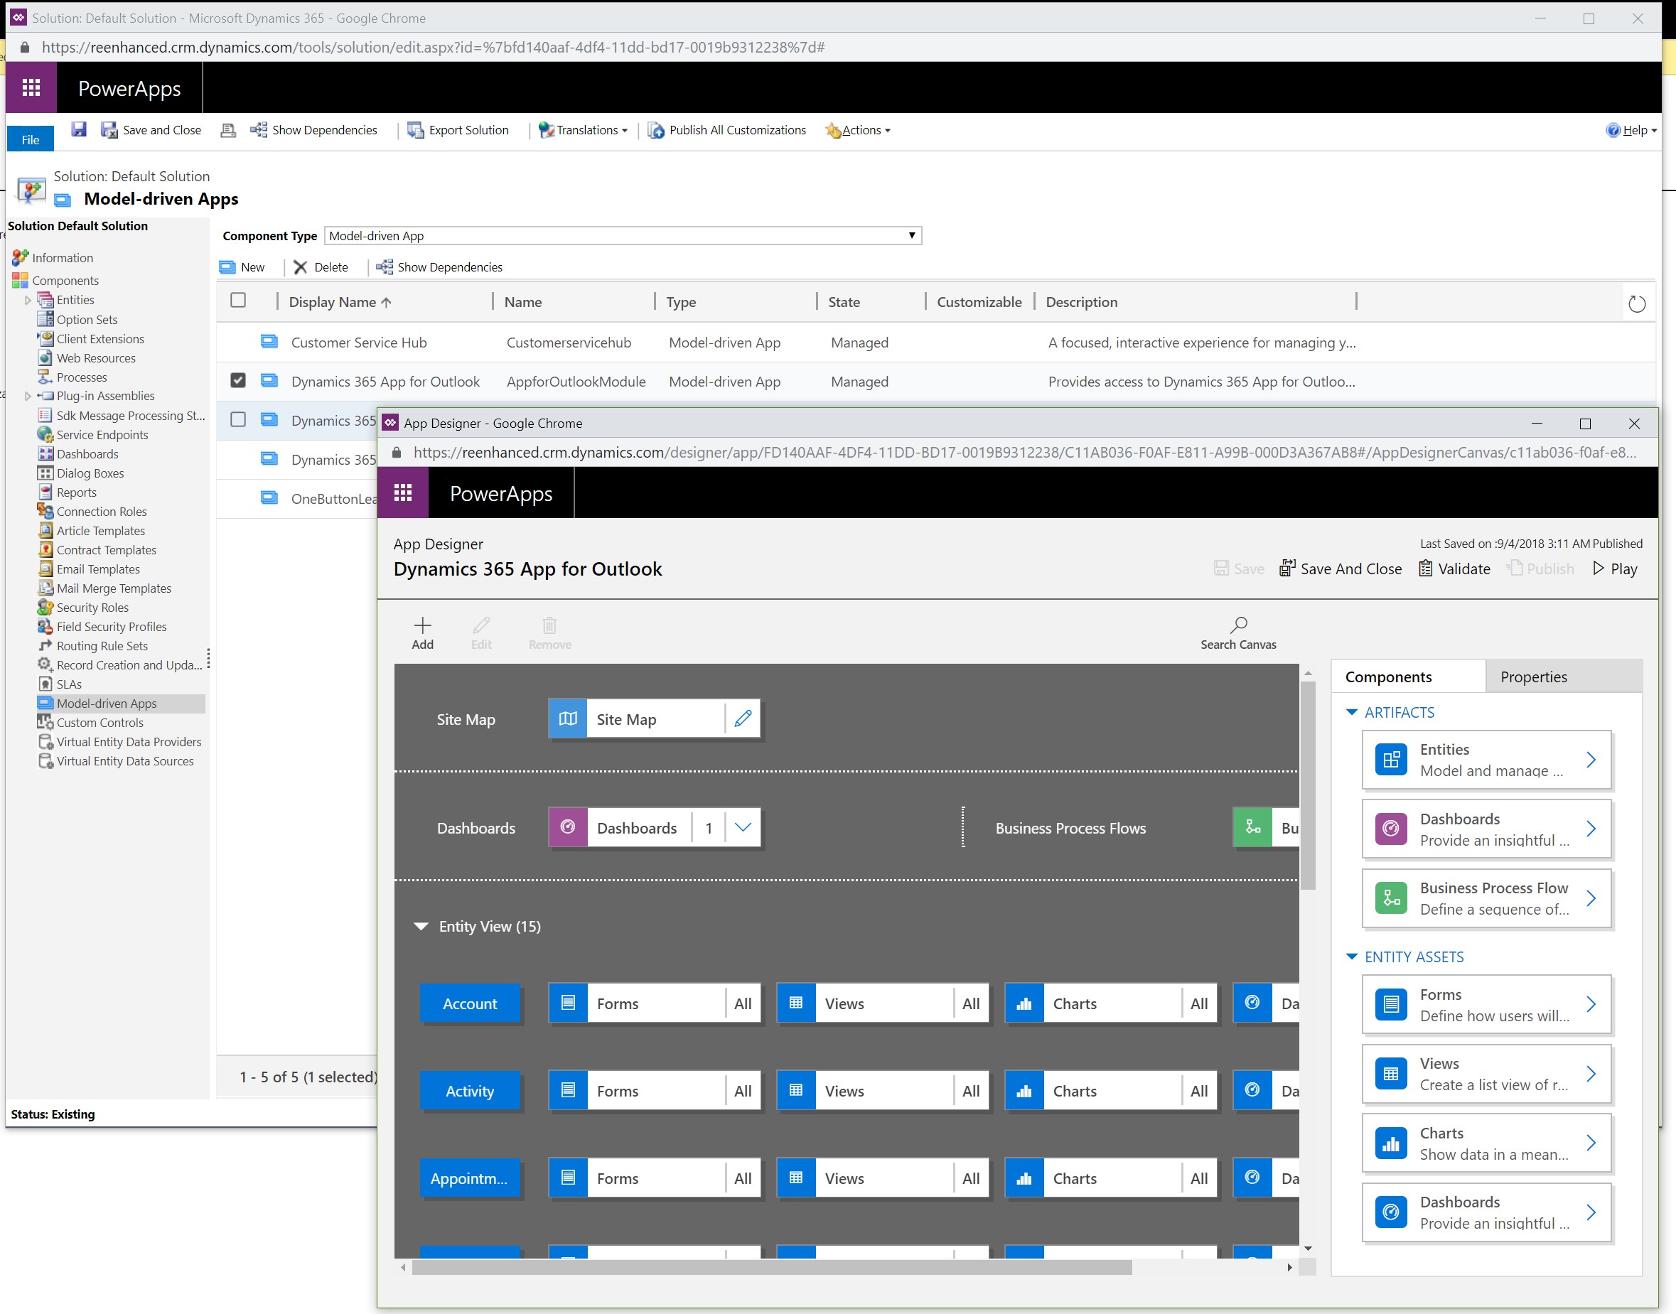
Task: Click the green Business Process Flow tile icon
Action: [x=1253, y=827]
